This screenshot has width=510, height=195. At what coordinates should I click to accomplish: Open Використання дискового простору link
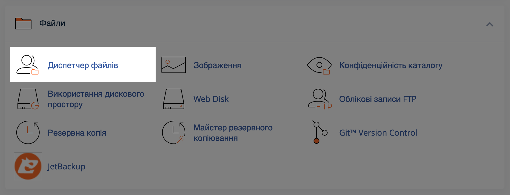(96, 99)
